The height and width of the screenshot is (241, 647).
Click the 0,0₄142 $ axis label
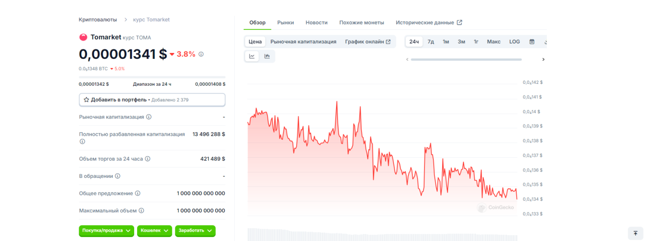tap(533, 82)
